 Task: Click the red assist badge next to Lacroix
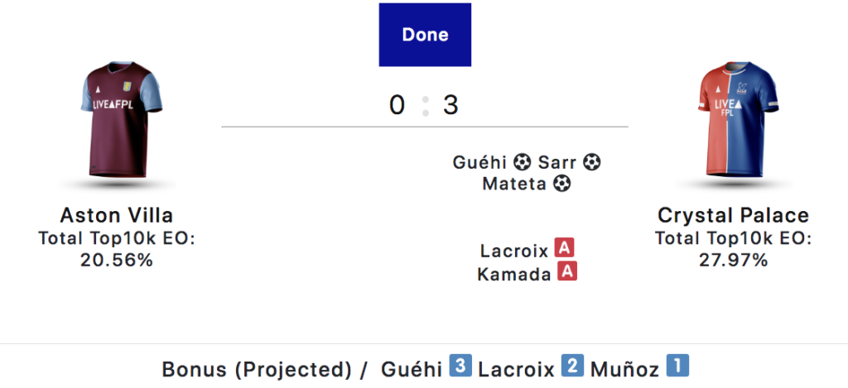click(x=565, y=248)
